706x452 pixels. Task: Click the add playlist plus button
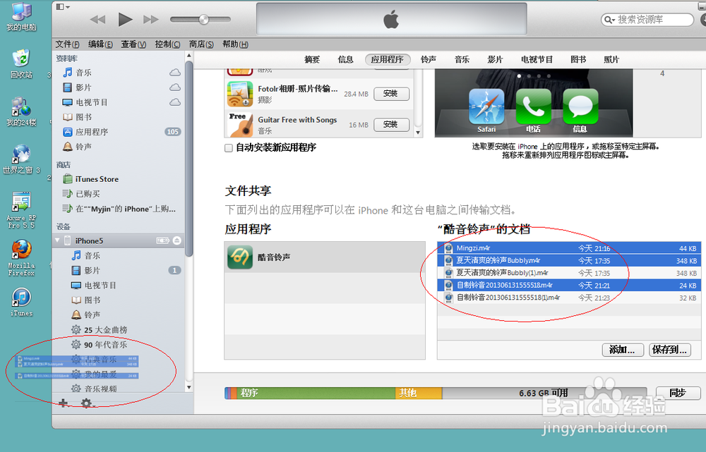click(x=63, y=403)
